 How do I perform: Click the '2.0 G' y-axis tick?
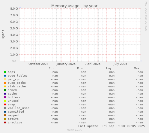click(x=14, y=48)
